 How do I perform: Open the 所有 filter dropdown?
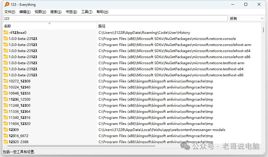coord(247,19)
